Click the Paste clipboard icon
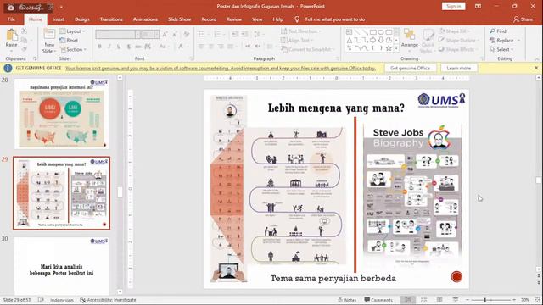This screenshot has height=305, width=543. coord(12,36)
